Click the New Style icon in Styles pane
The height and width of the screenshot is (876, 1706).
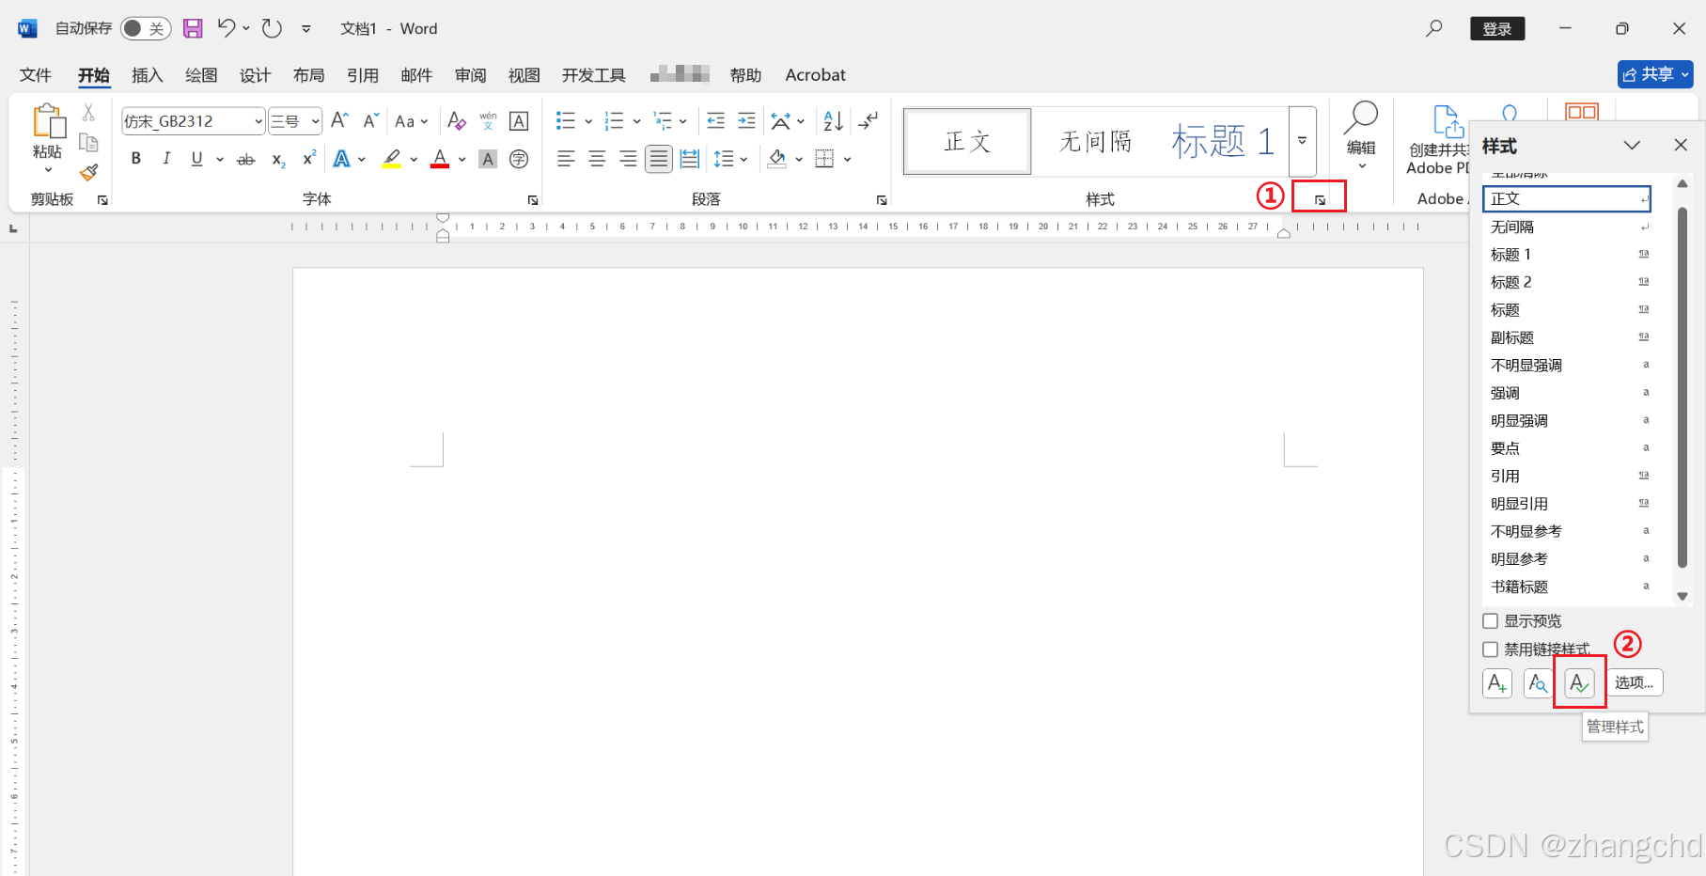coord(1497,683)
